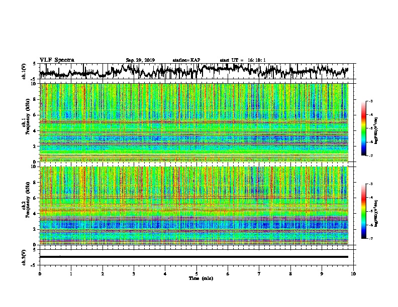
Task: Click the 'VLF Spectra' title text
Action: (x=57, y=60)
